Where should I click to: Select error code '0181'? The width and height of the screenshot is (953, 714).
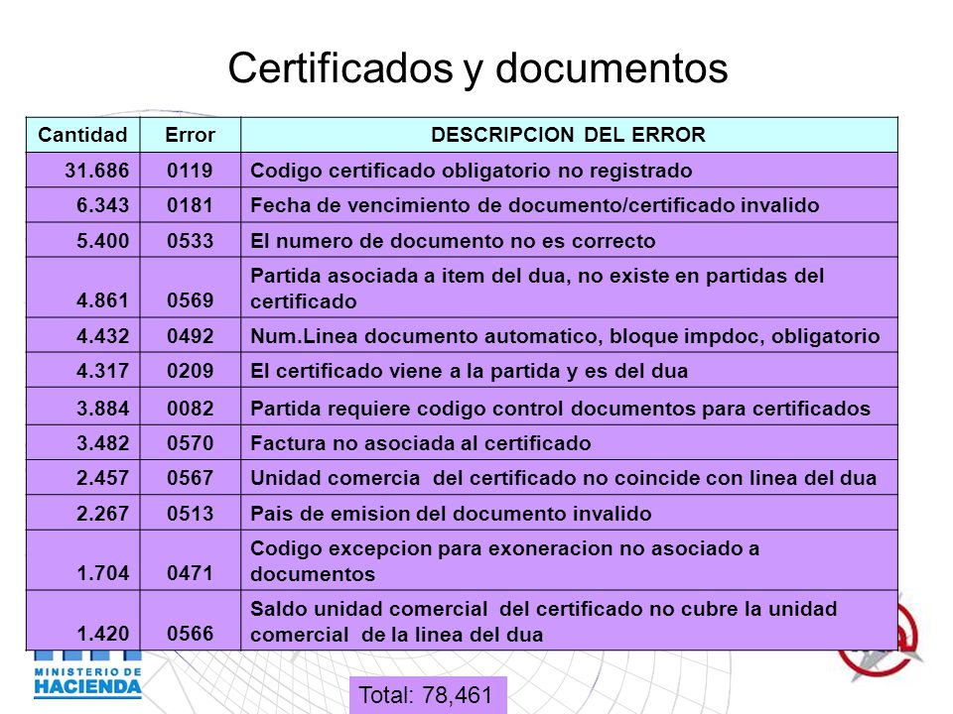(191, 205)
